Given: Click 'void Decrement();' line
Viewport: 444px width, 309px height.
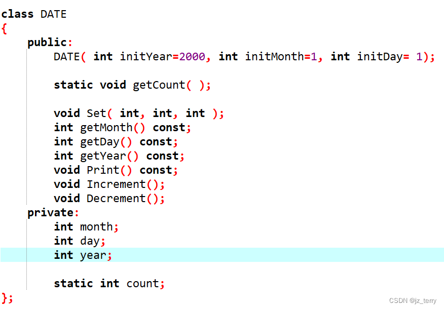Looking at the screenshot, I should click(x=109, y=199).
